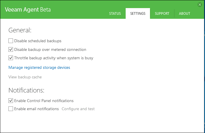Check the Disable scheduled backups box
The image size is (205, 133).
[x=11, y=41]
